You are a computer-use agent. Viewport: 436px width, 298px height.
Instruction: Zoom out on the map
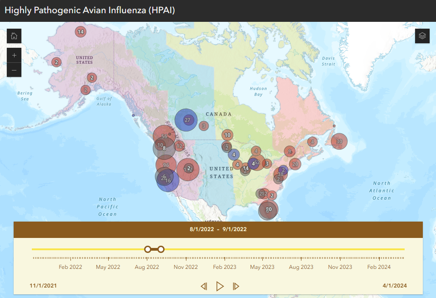(14, 70)
